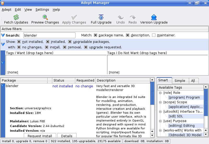Collapse the Search filter row arrow
The height and width of the screenshot is (144, 209).
pos(3,35)
